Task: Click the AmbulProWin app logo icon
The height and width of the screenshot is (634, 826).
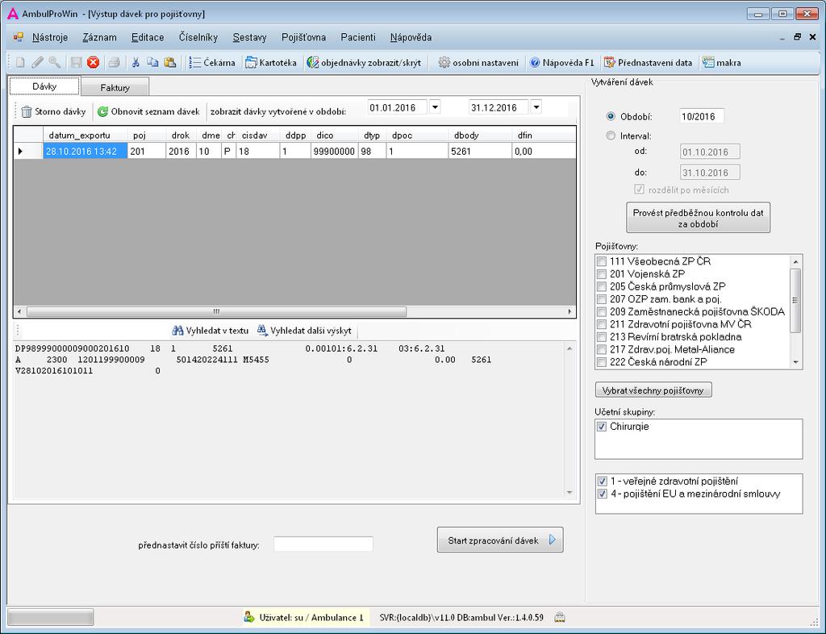Action: (13, 14)
